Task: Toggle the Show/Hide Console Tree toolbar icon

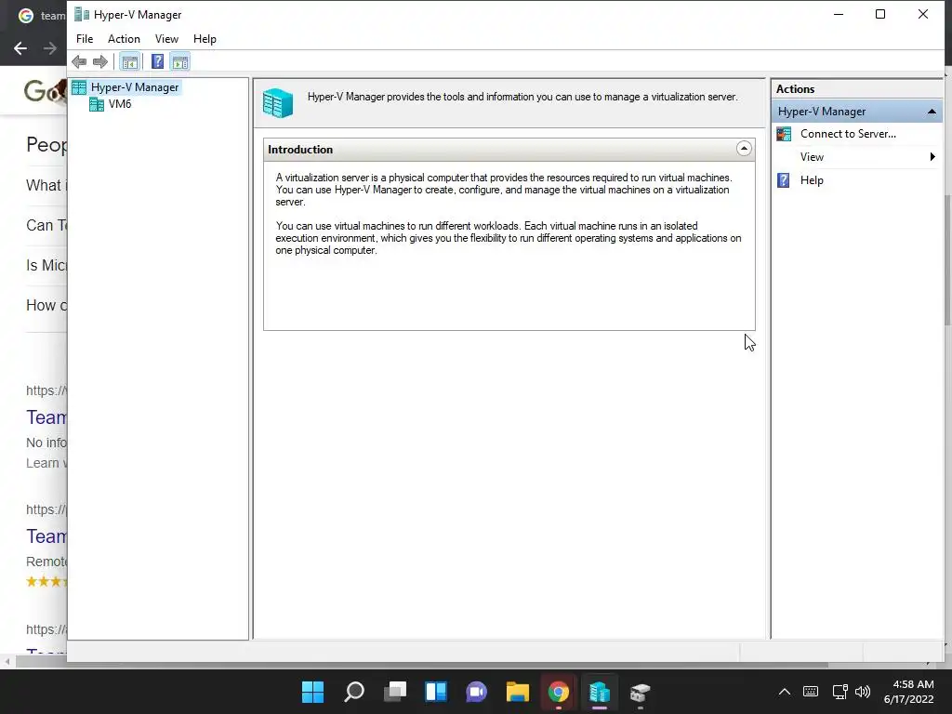Action: click(129, 61)
